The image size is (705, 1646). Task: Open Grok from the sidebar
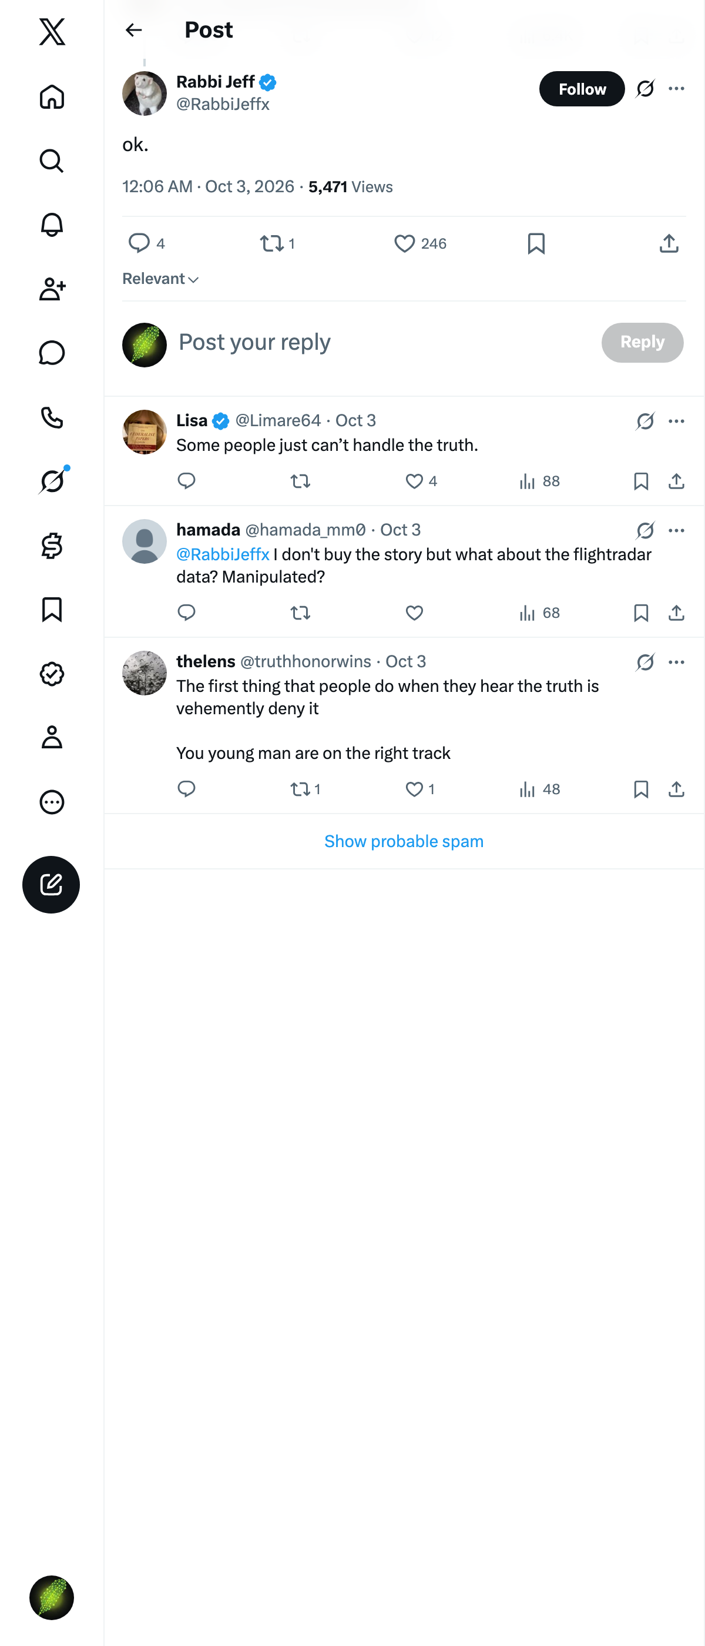pos(52,481)
